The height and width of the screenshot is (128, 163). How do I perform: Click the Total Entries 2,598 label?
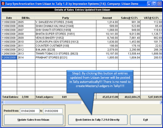15,97
